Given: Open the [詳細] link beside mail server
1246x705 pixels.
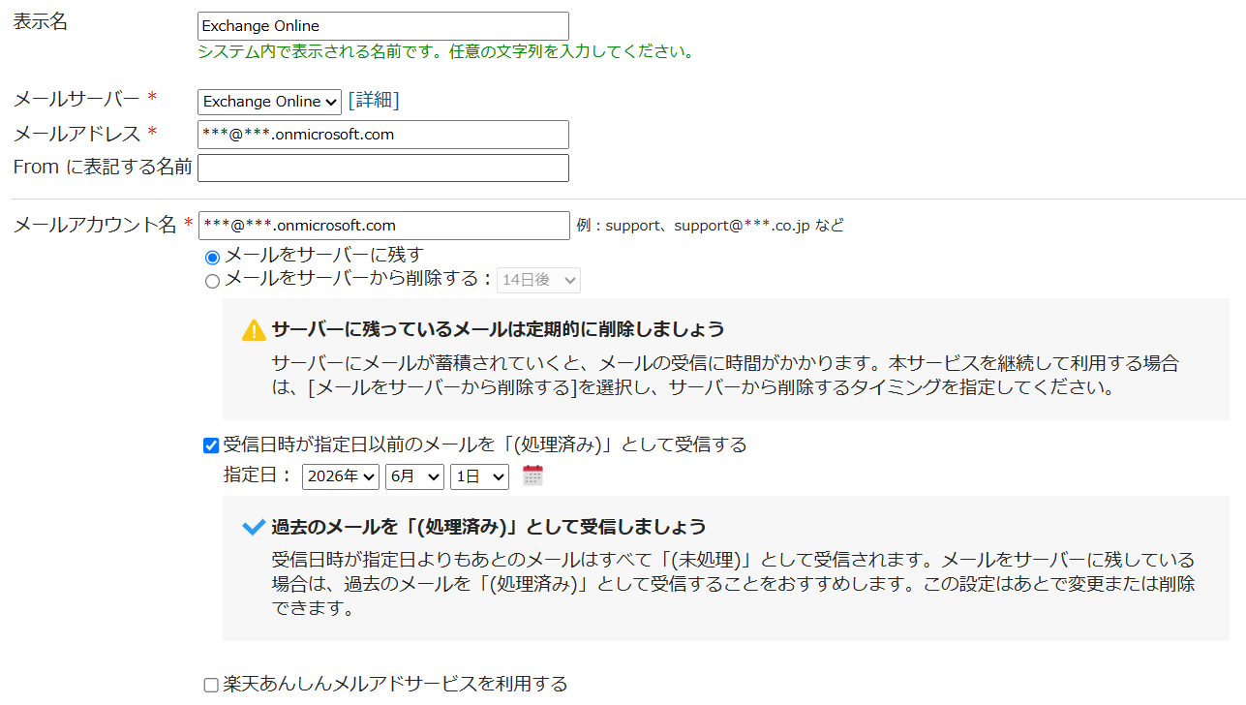Looking at the screenshot, I should click(374, 101).
